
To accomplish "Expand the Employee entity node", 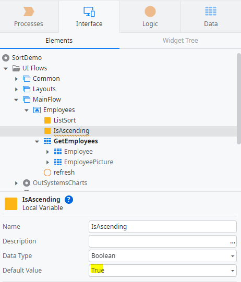I will click(x=47, y=152).
